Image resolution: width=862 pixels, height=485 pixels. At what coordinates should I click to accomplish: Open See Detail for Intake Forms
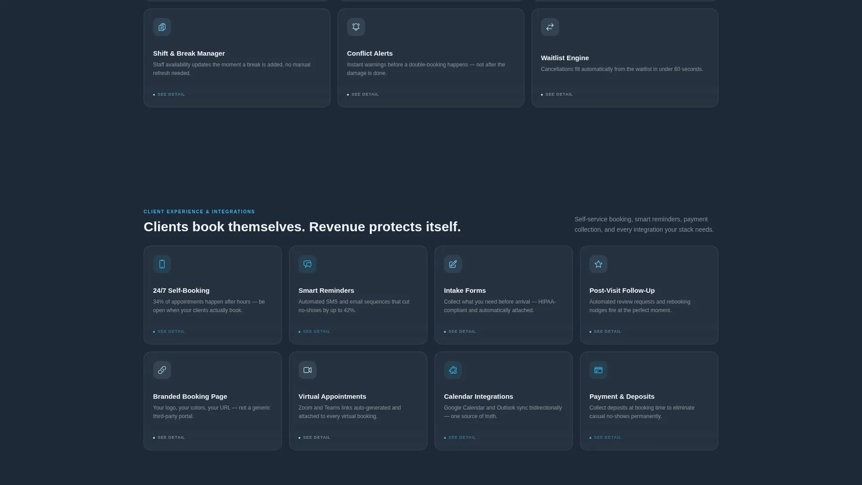pos(460,331)
